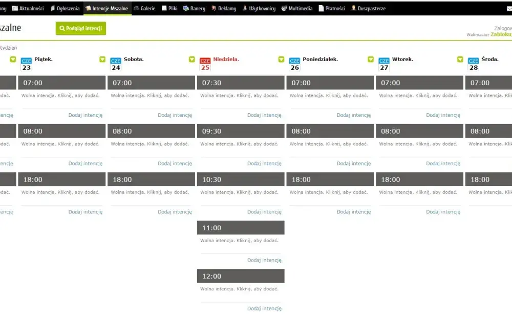This screenshot has width=512, height=317.
Task: Click the Niedziela day label
Action: coord(226,59)
